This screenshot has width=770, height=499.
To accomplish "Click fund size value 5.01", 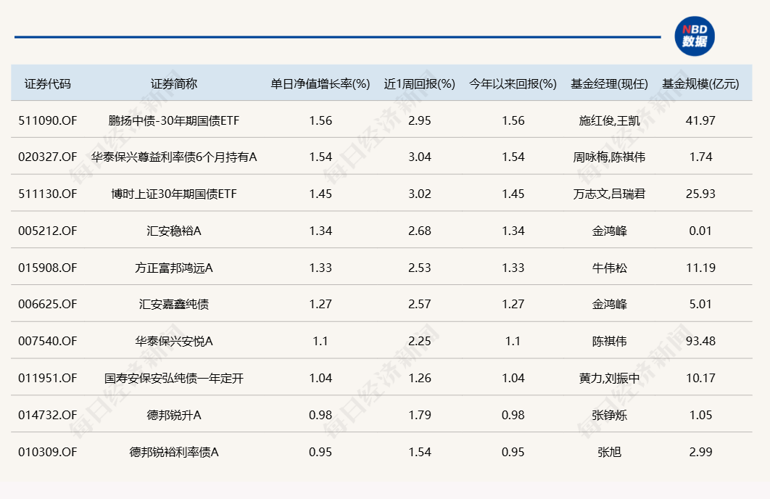I will (x=700, y=304).
